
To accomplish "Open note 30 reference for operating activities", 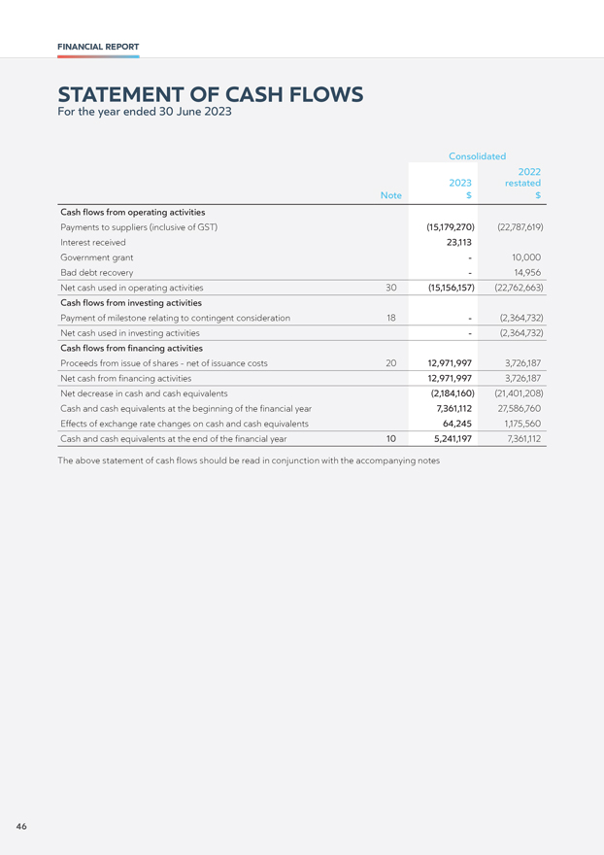I will point(391,288).
